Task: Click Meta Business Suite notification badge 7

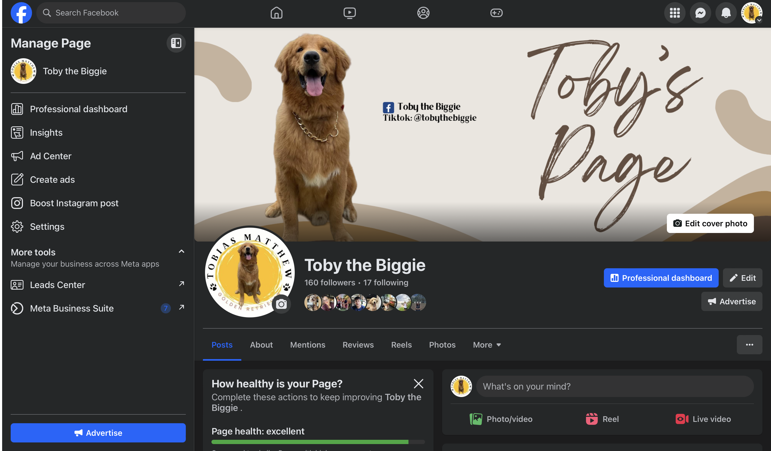Action: [x=166, y=308]
